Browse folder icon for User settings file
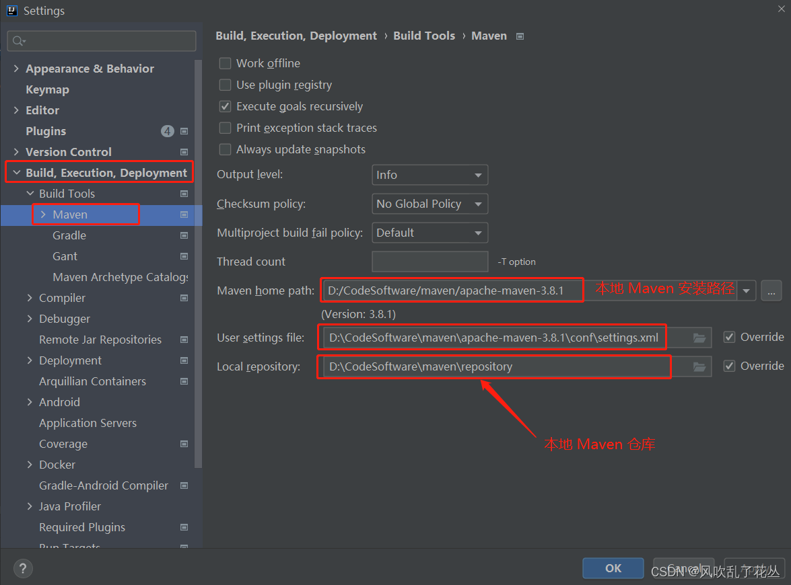 click(x=699, y=338)
